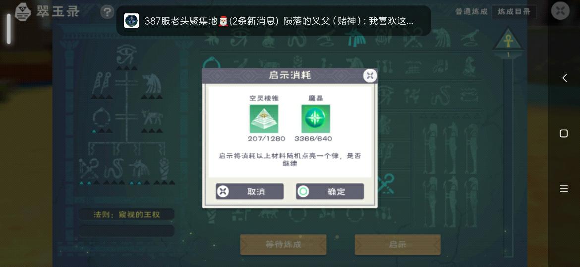Screen dimensions: 580x267
Task: Tap the notification group avatar icon
Action: 131,21
